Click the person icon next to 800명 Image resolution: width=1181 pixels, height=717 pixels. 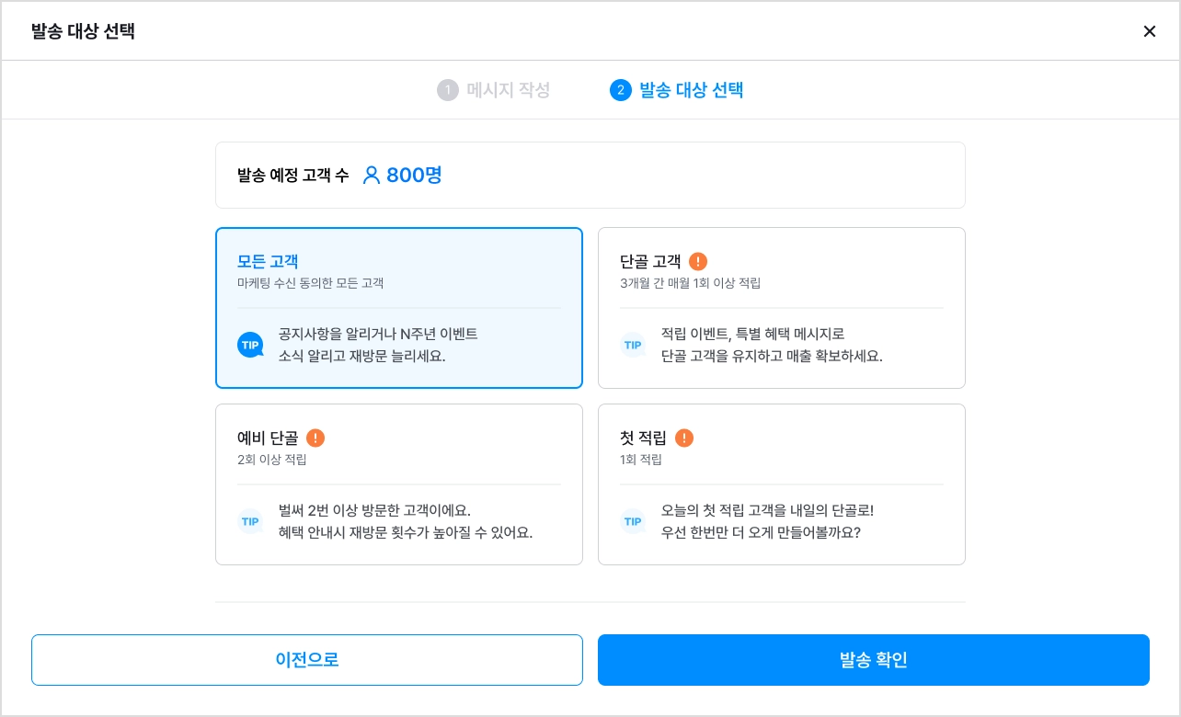point(372,175)
